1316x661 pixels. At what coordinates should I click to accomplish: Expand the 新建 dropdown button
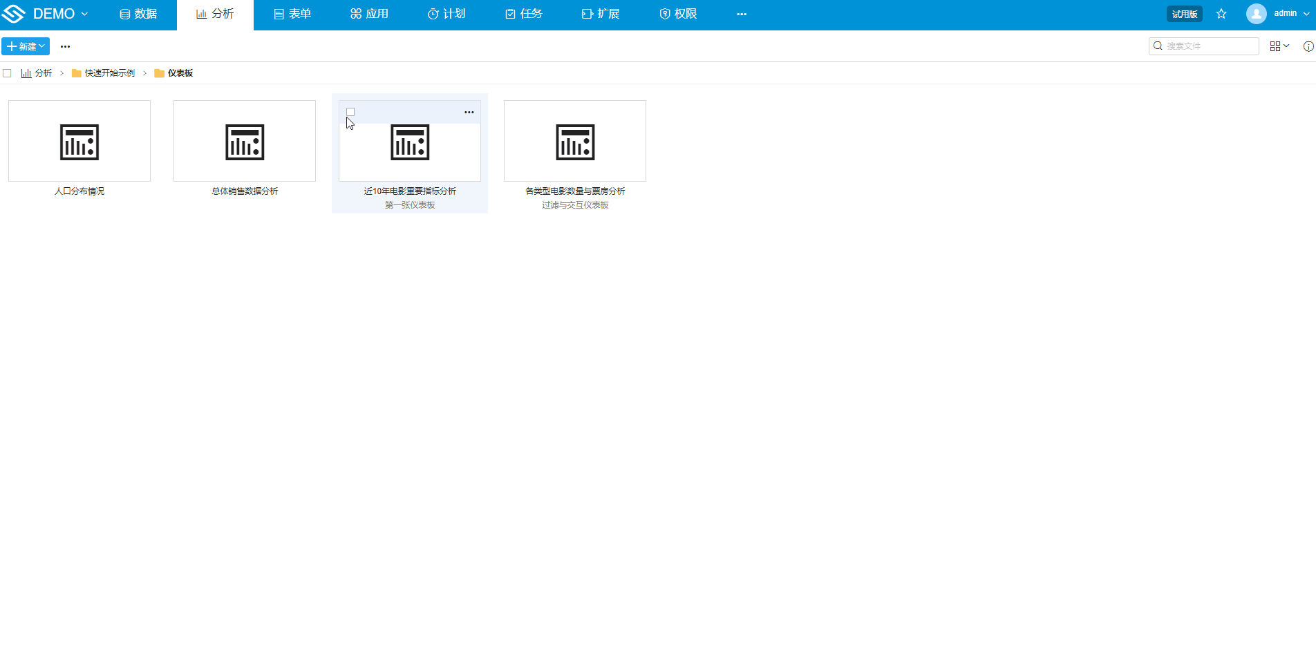click(26, 46)
